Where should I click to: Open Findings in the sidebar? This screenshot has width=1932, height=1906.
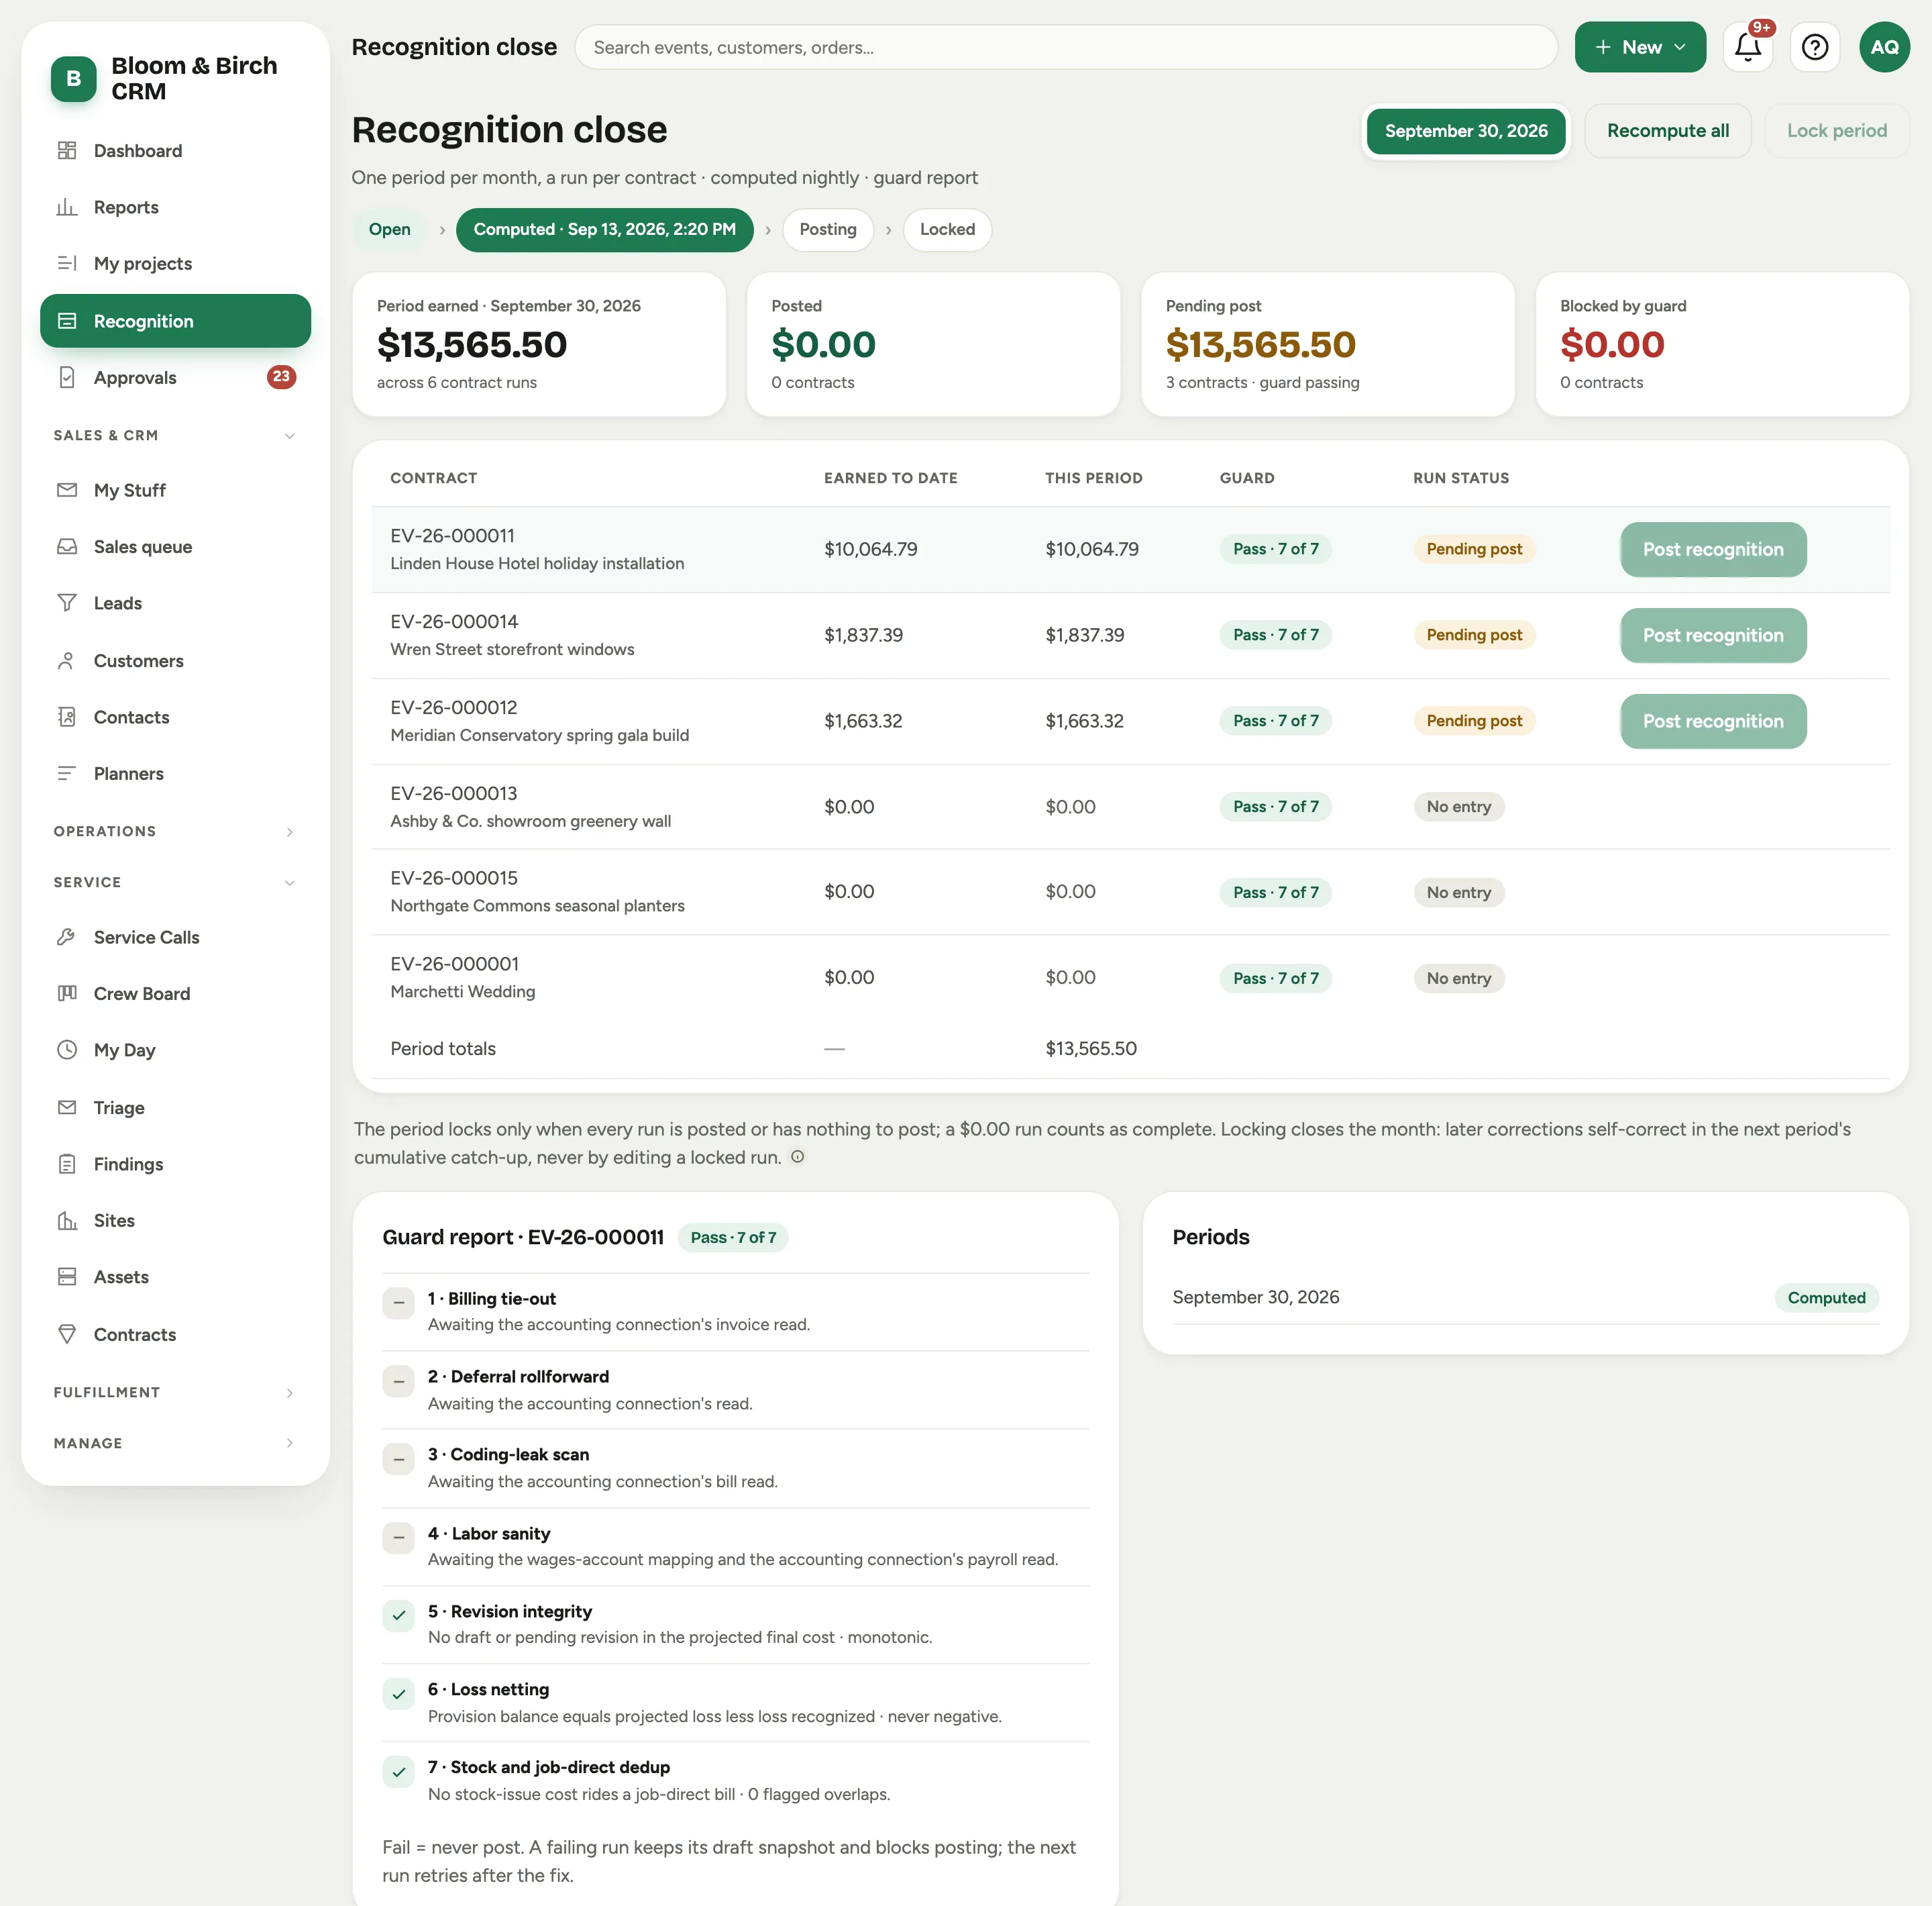[175, 1164]
